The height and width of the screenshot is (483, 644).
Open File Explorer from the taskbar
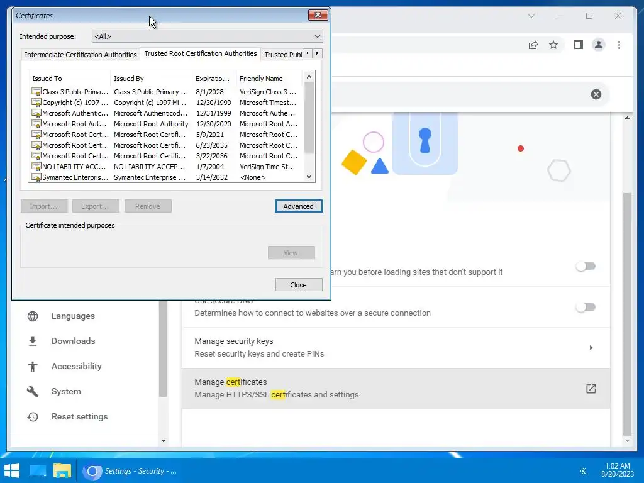coord(62,470)
